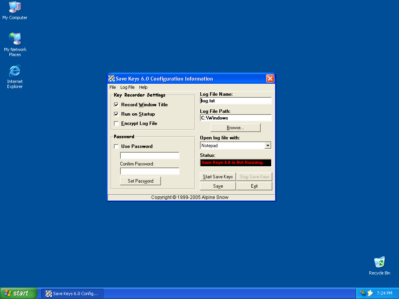Uncheck Record Window Title option
Screen dimensions: 399x299
[x=116, y=105]
